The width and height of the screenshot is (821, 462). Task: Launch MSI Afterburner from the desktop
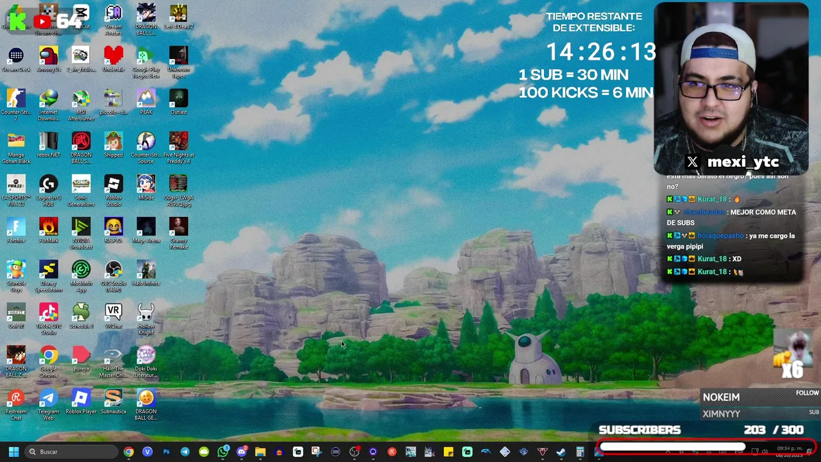tap(81, 105)
